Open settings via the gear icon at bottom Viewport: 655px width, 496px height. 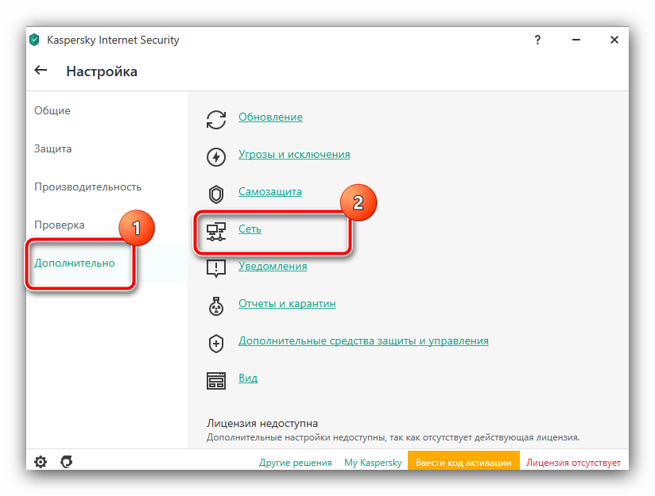coord(41,462)
